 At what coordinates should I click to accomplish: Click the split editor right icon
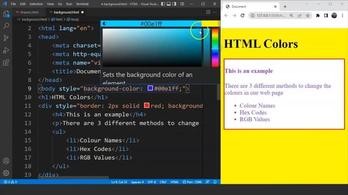pos(208,12)
